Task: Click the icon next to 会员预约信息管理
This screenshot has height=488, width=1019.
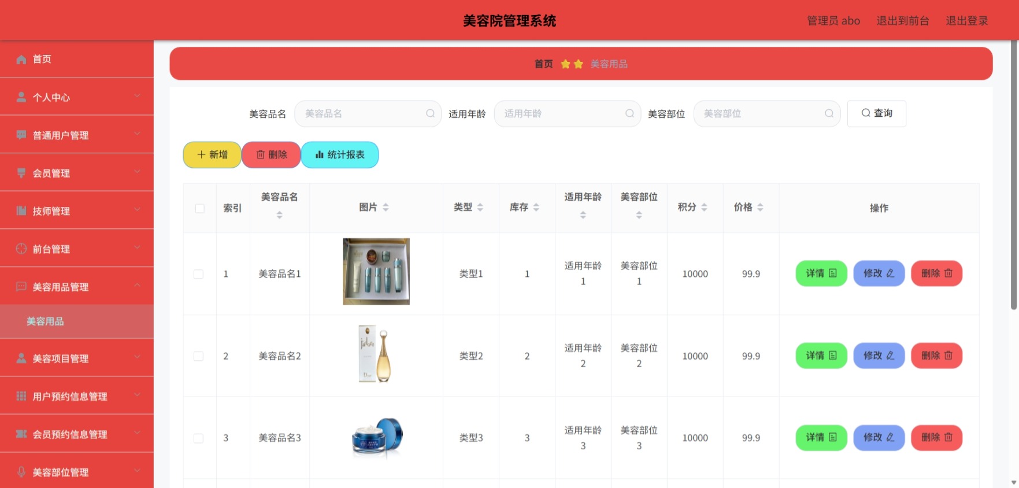Action: pyautogui.click(x=21, y=434)
